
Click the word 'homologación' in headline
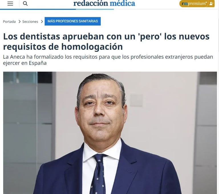coord(92,47)
